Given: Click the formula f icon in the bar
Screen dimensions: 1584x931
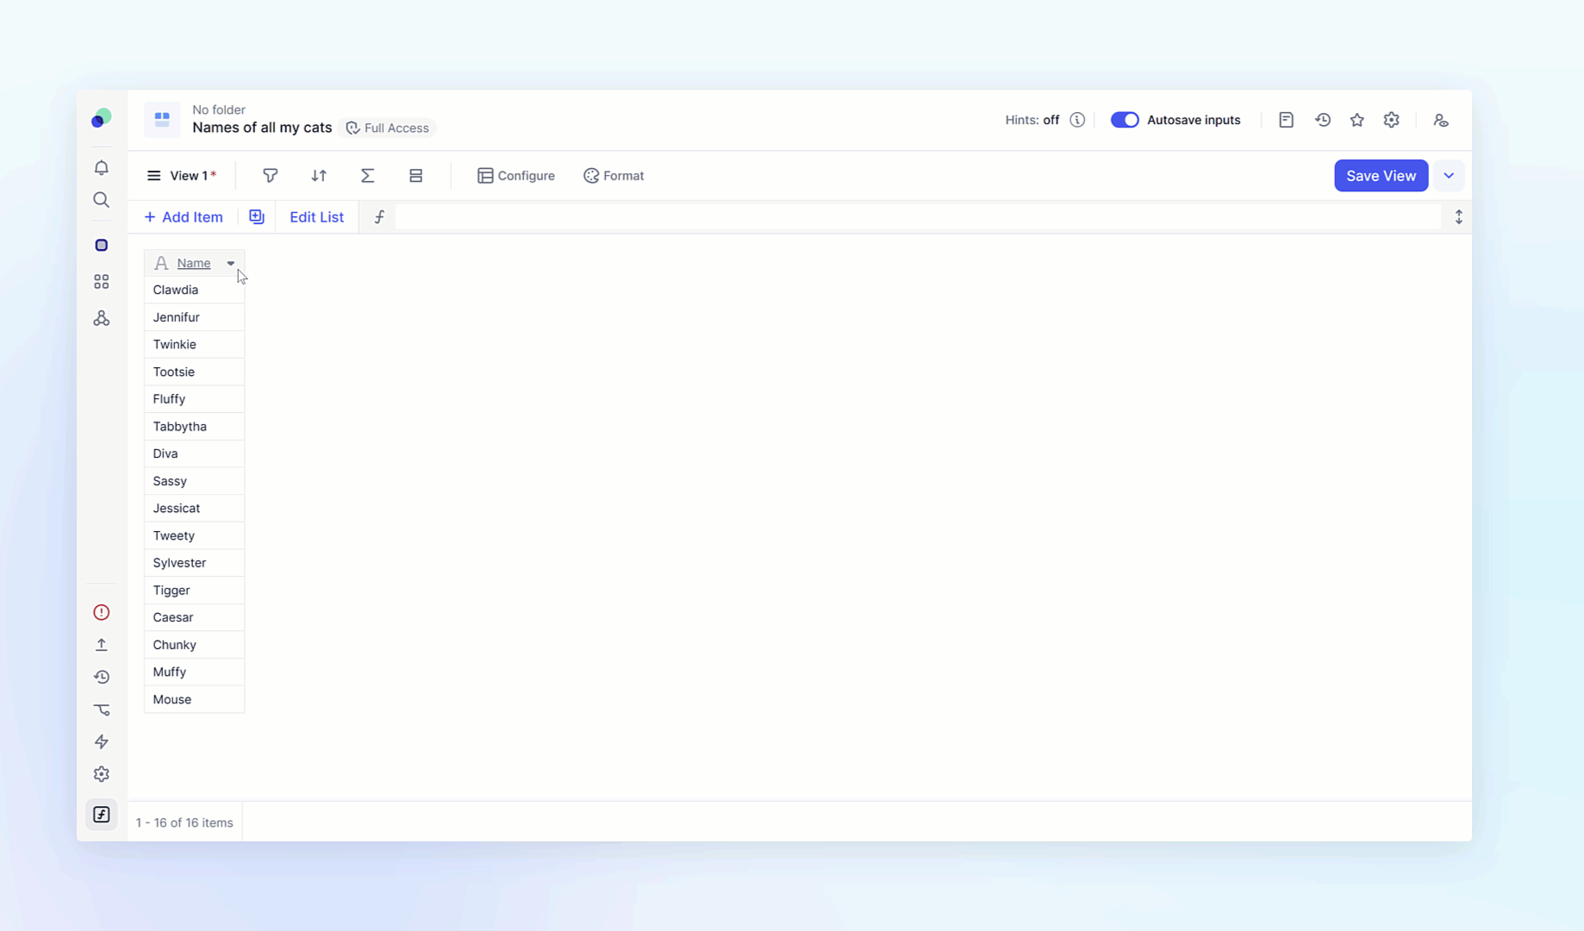Looking at the screenshot, I should [x=379, y=217].
